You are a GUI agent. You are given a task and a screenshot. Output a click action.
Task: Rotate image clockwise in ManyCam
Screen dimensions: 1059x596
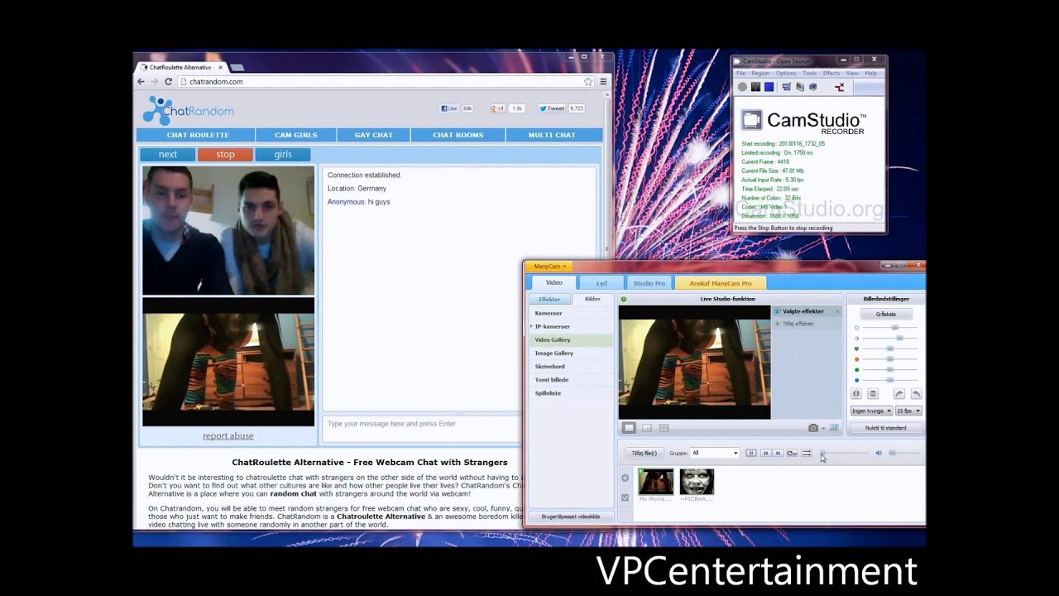pos(898,394)
